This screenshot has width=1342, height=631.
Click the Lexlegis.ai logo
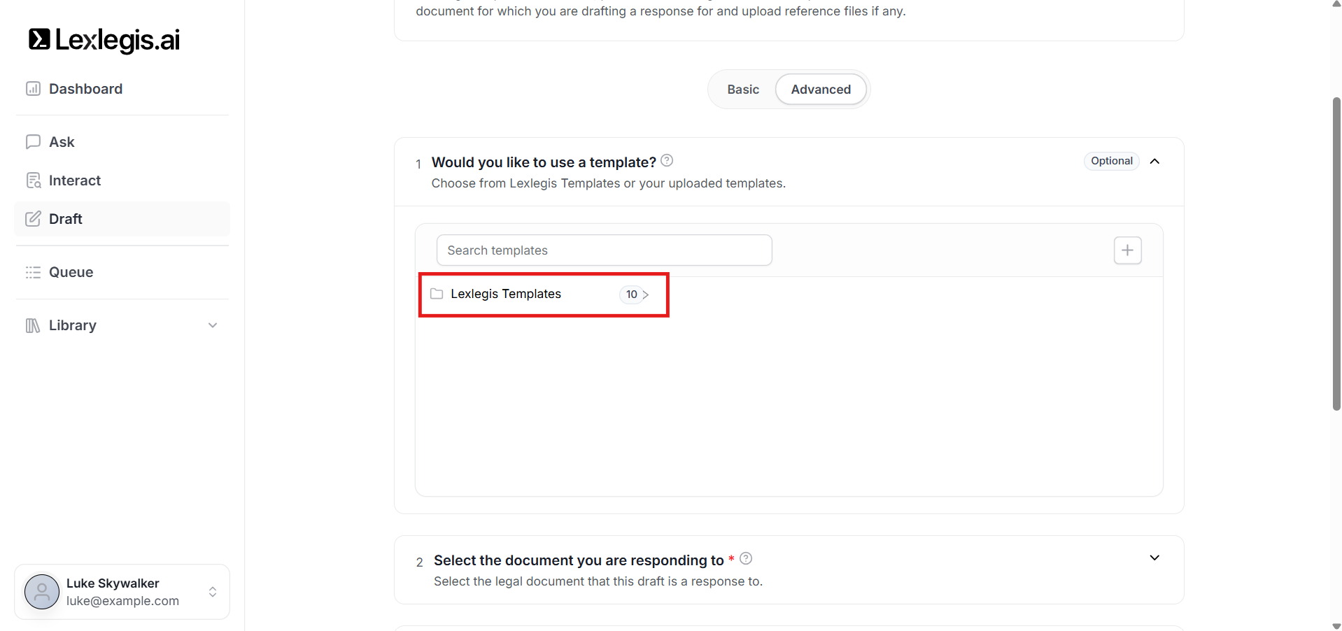[x=104, y=40]
